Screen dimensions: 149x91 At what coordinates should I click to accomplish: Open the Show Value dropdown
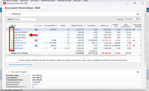click(x=27, y=19)
